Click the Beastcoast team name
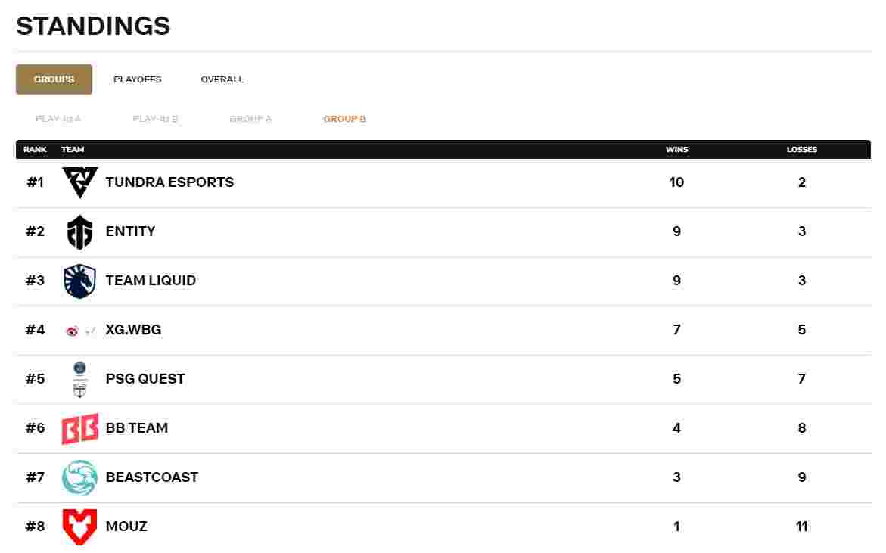This screenshot has height=553, width=886. pyautogui.click(x=152, y=477)
